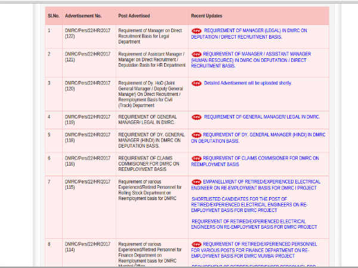The image size is (358, 268).
Task: Select advertisement number DMRC/Pers/22/HR/2017 (116)
Action: point(88,161)
